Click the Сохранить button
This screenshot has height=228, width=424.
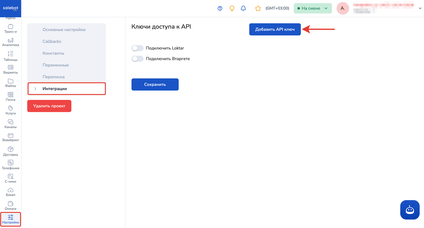click(x=155, y=85)
